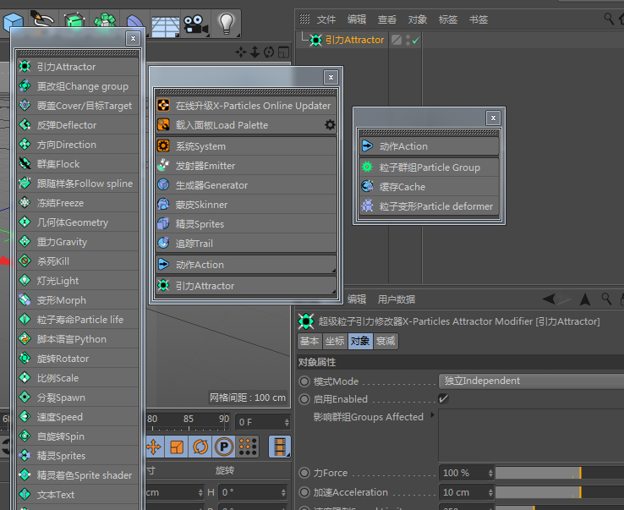The height and width of the screenshot is (510, 624).
Task: Add 速度Speed modifier
Action: tap(78, 417)
